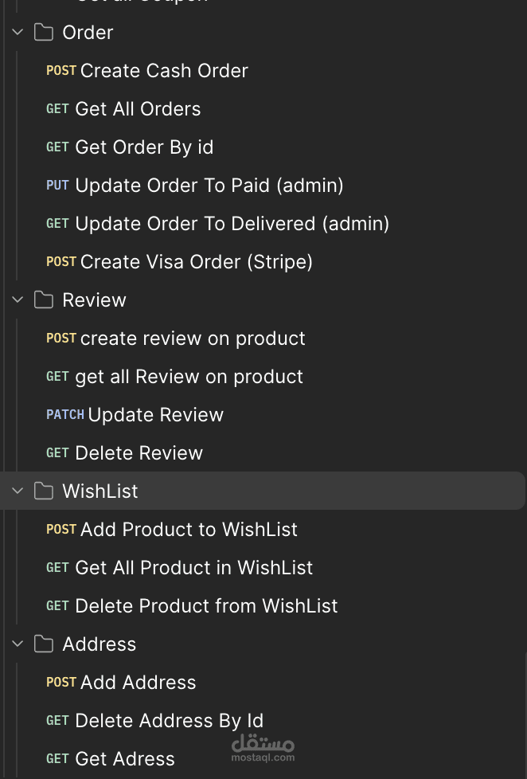The height and width of the screenshot is (779, 527).
Task: Select the Get All Orders request
Action: pos(137,109)
